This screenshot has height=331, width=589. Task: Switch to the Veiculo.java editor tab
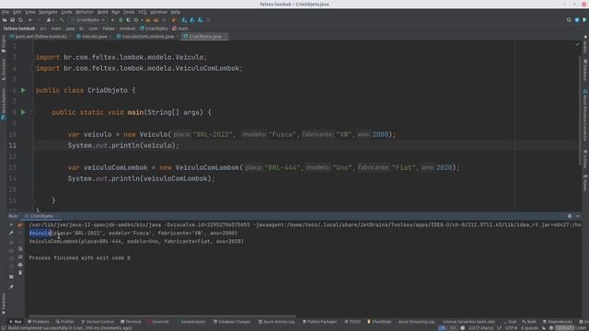pyautogui.click(x=92, y=37)
